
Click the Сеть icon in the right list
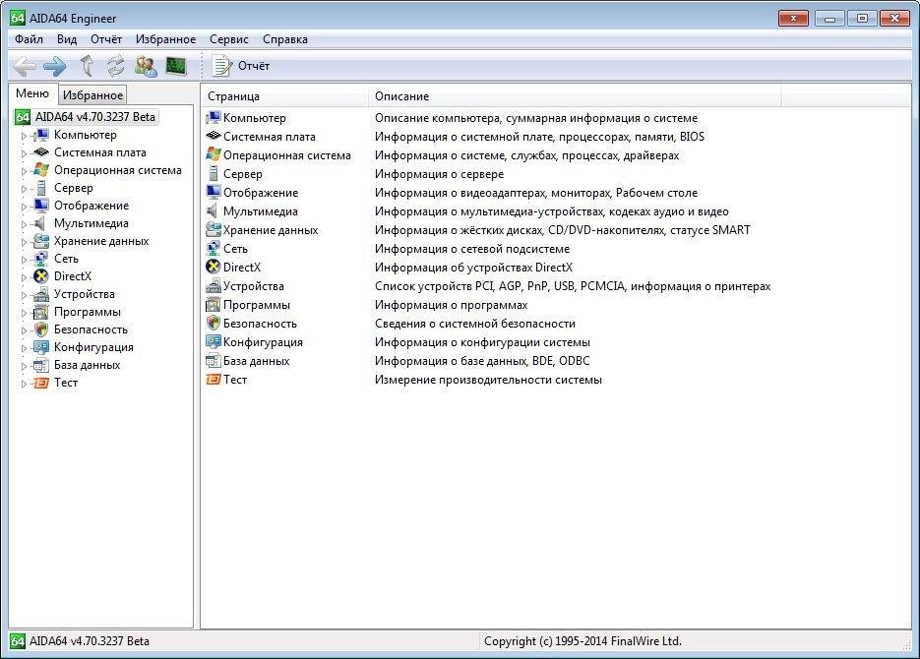(x=213, y=249)
